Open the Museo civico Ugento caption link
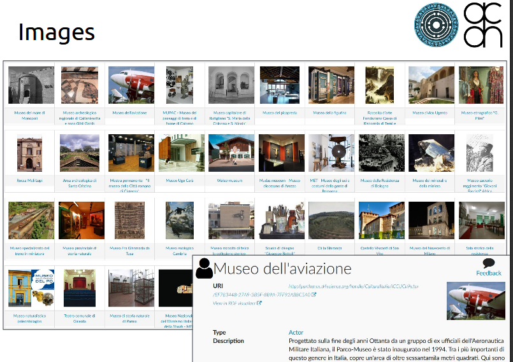The width and height of the screenshot is (513, 362). pos(430,113)
